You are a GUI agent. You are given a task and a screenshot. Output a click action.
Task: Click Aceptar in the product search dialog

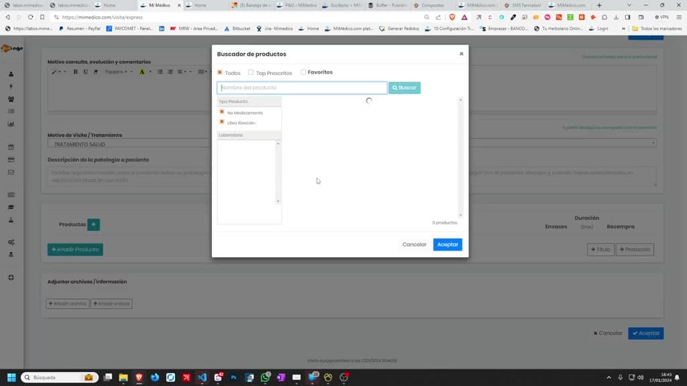[x=447, y=244]
